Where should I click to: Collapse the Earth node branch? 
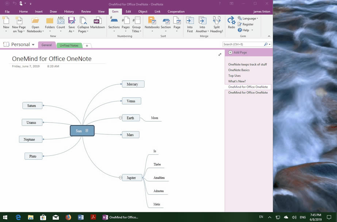pyautogui.click(x=120, y=118)
